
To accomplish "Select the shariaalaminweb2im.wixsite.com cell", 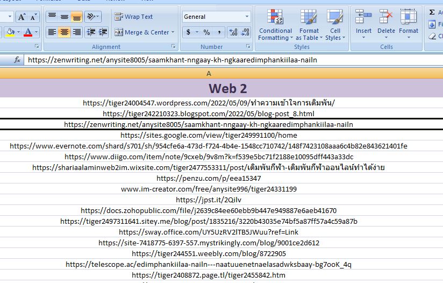I will click(x=222, y=167).
